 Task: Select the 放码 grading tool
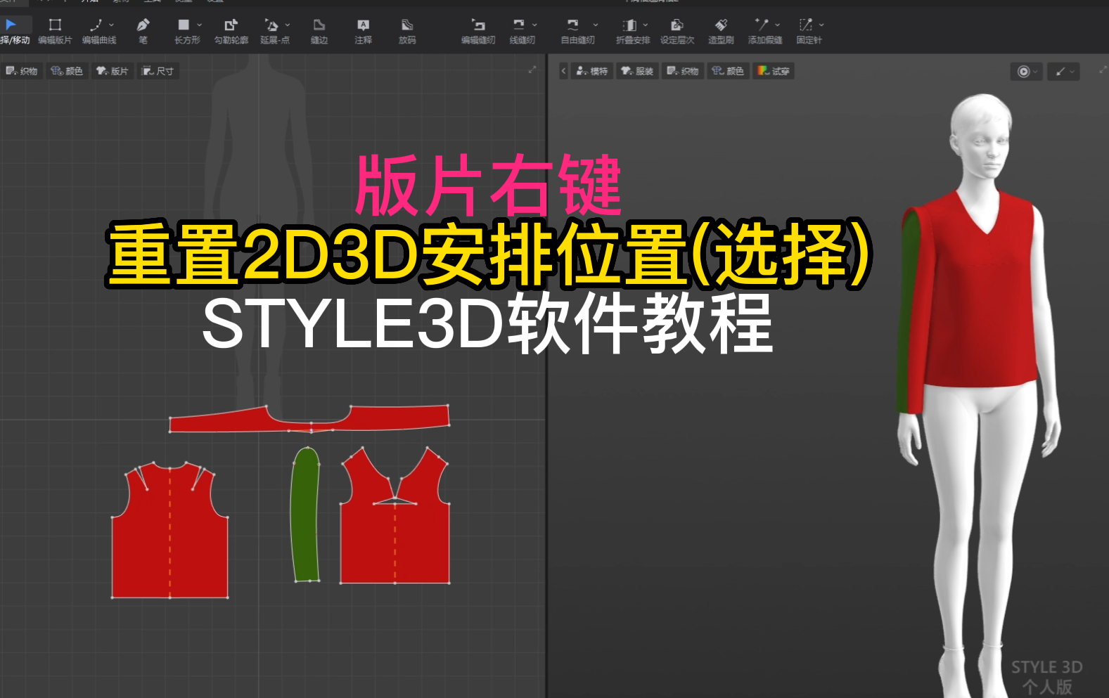pos(407,32)
